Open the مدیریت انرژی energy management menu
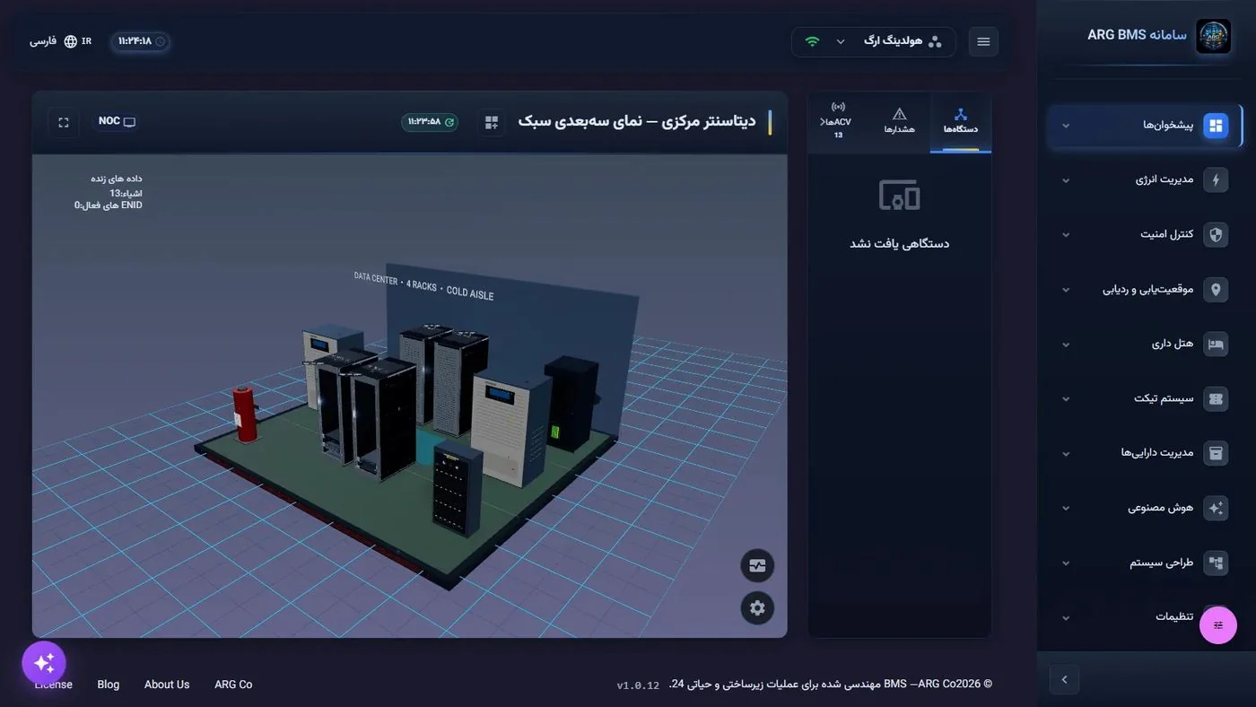The height and width of the screenshot is (707, 1256). pyautogui.click(x=1146, y=179)
